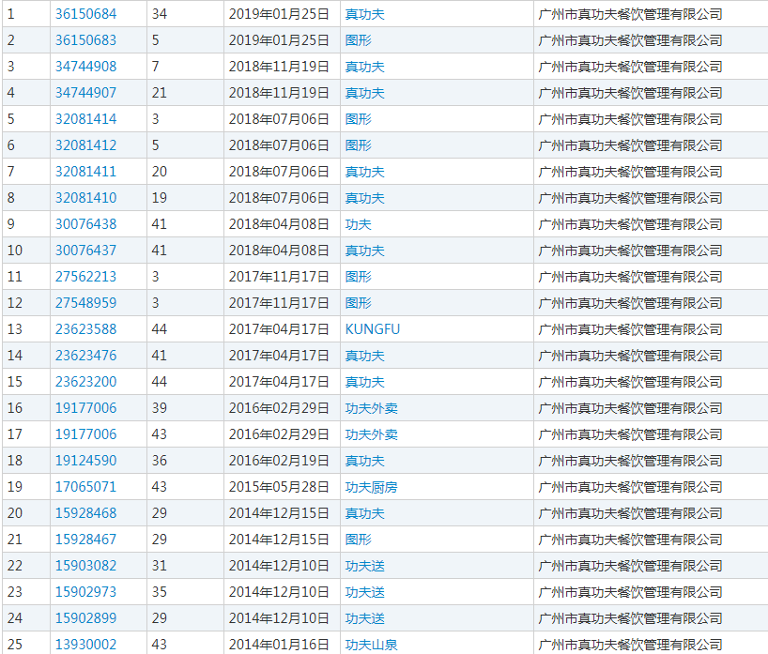Open registration number 30076437
Image resolution: width=768 pixels, height=654 pixels.
85,251
